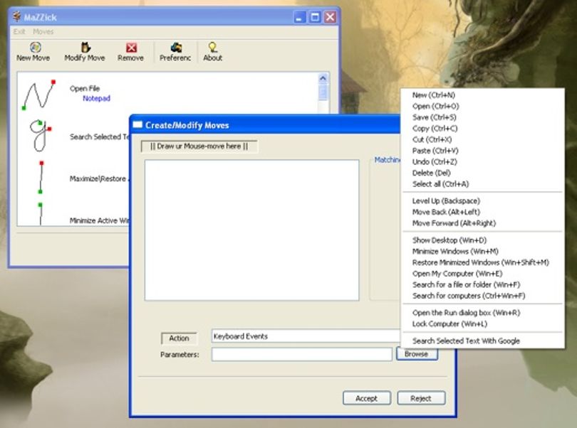Click the moves list scrollbar up arrow
This screenshot has height=428, width=577.
323,78
